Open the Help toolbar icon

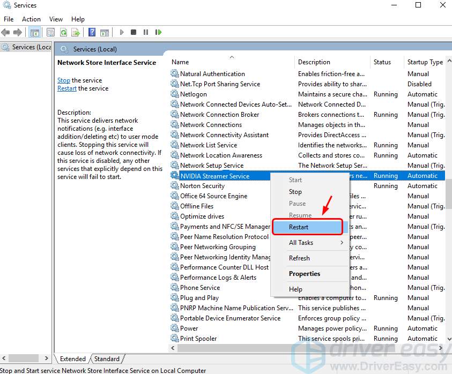[x=91, y=32]
